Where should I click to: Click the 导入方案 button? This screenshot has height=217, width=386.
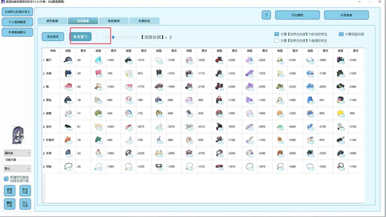tap(25, 204)
